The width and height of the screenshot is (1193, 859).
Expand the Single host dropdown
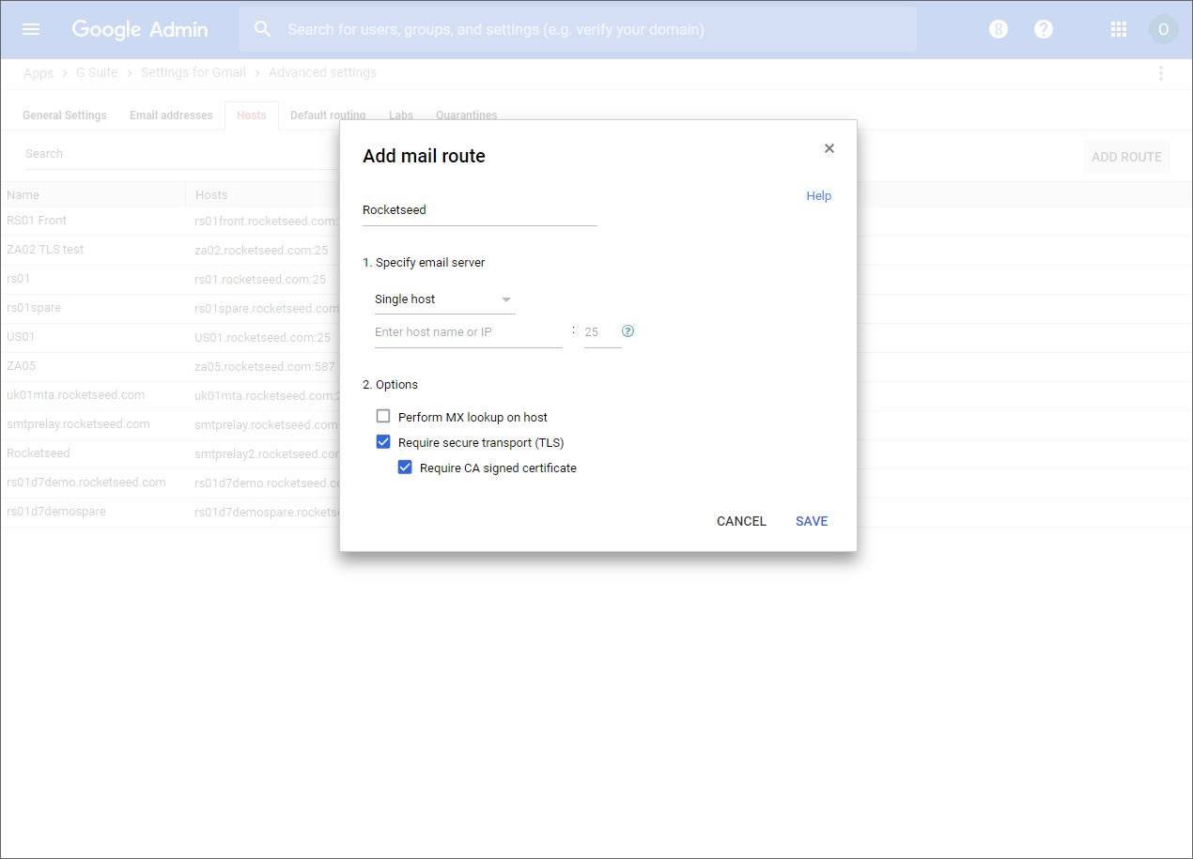point(444,299)
